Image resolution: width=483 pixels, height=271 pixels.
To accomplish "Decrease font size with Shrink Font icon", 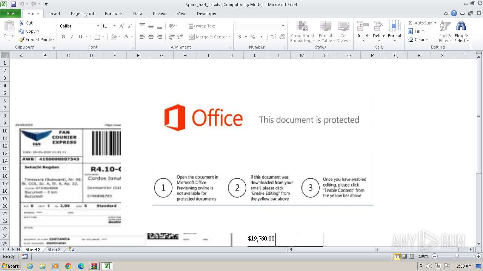I will click(x=130, y=26).
